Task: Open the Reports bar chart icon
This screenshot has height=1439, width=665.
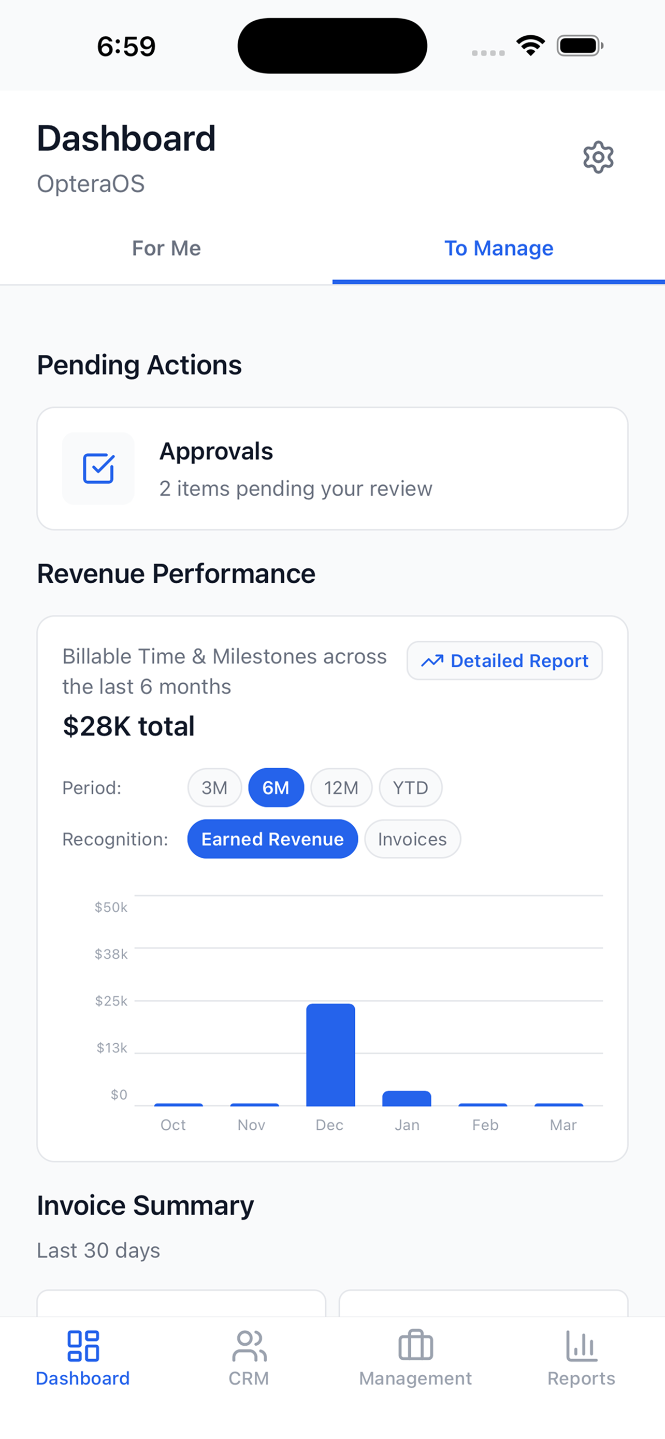Action: [x=581, y=1346]
